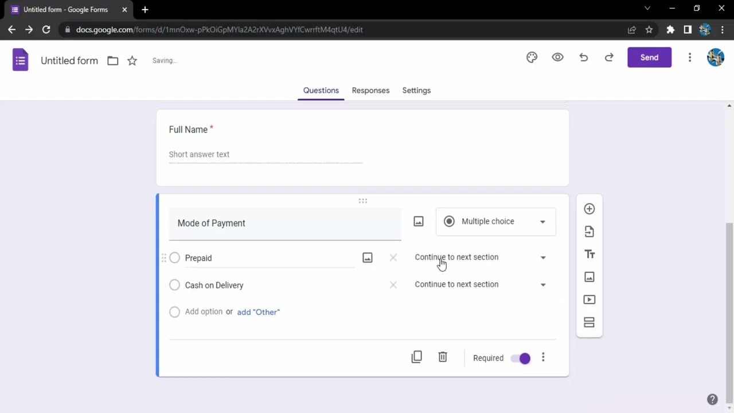The height and width of the screenshot is (413, 734).
Task: Toggle the Required switch off
Action: [521, 358]
